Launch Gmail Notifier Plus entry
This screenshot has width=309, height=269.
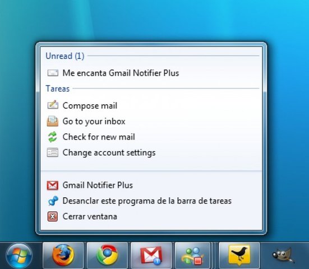point(98,185)
